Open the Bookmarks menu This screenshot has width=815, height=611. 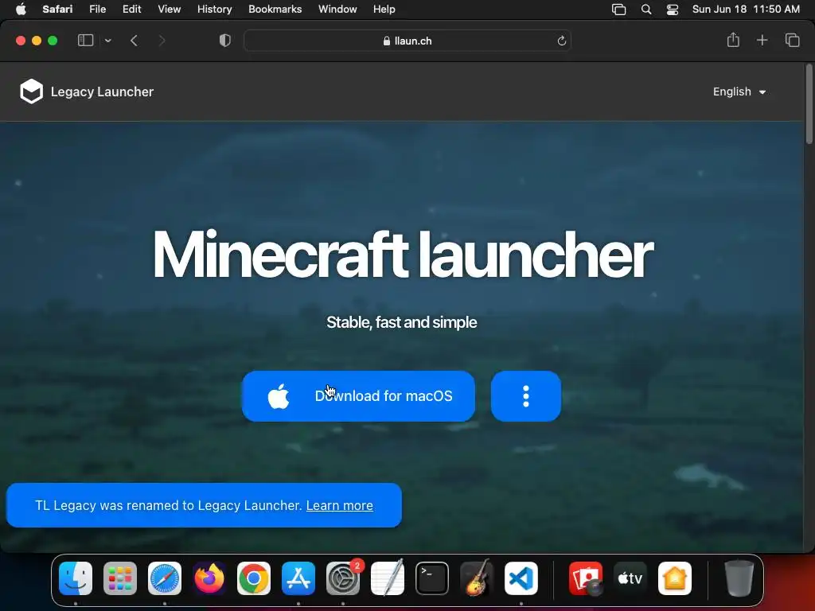click(x=275, y=9)
